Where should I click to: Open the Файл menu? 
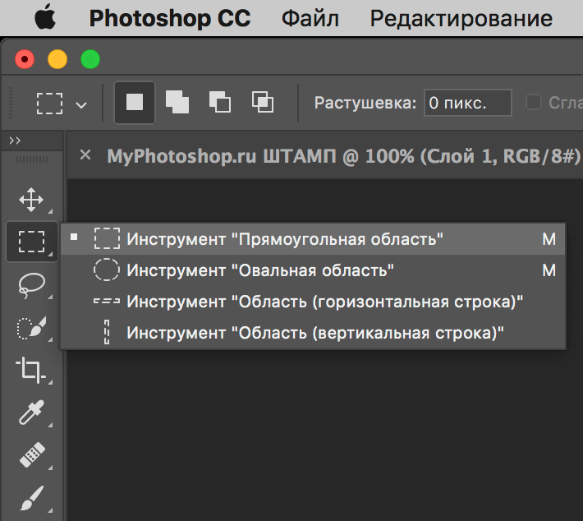coord(310,19)
